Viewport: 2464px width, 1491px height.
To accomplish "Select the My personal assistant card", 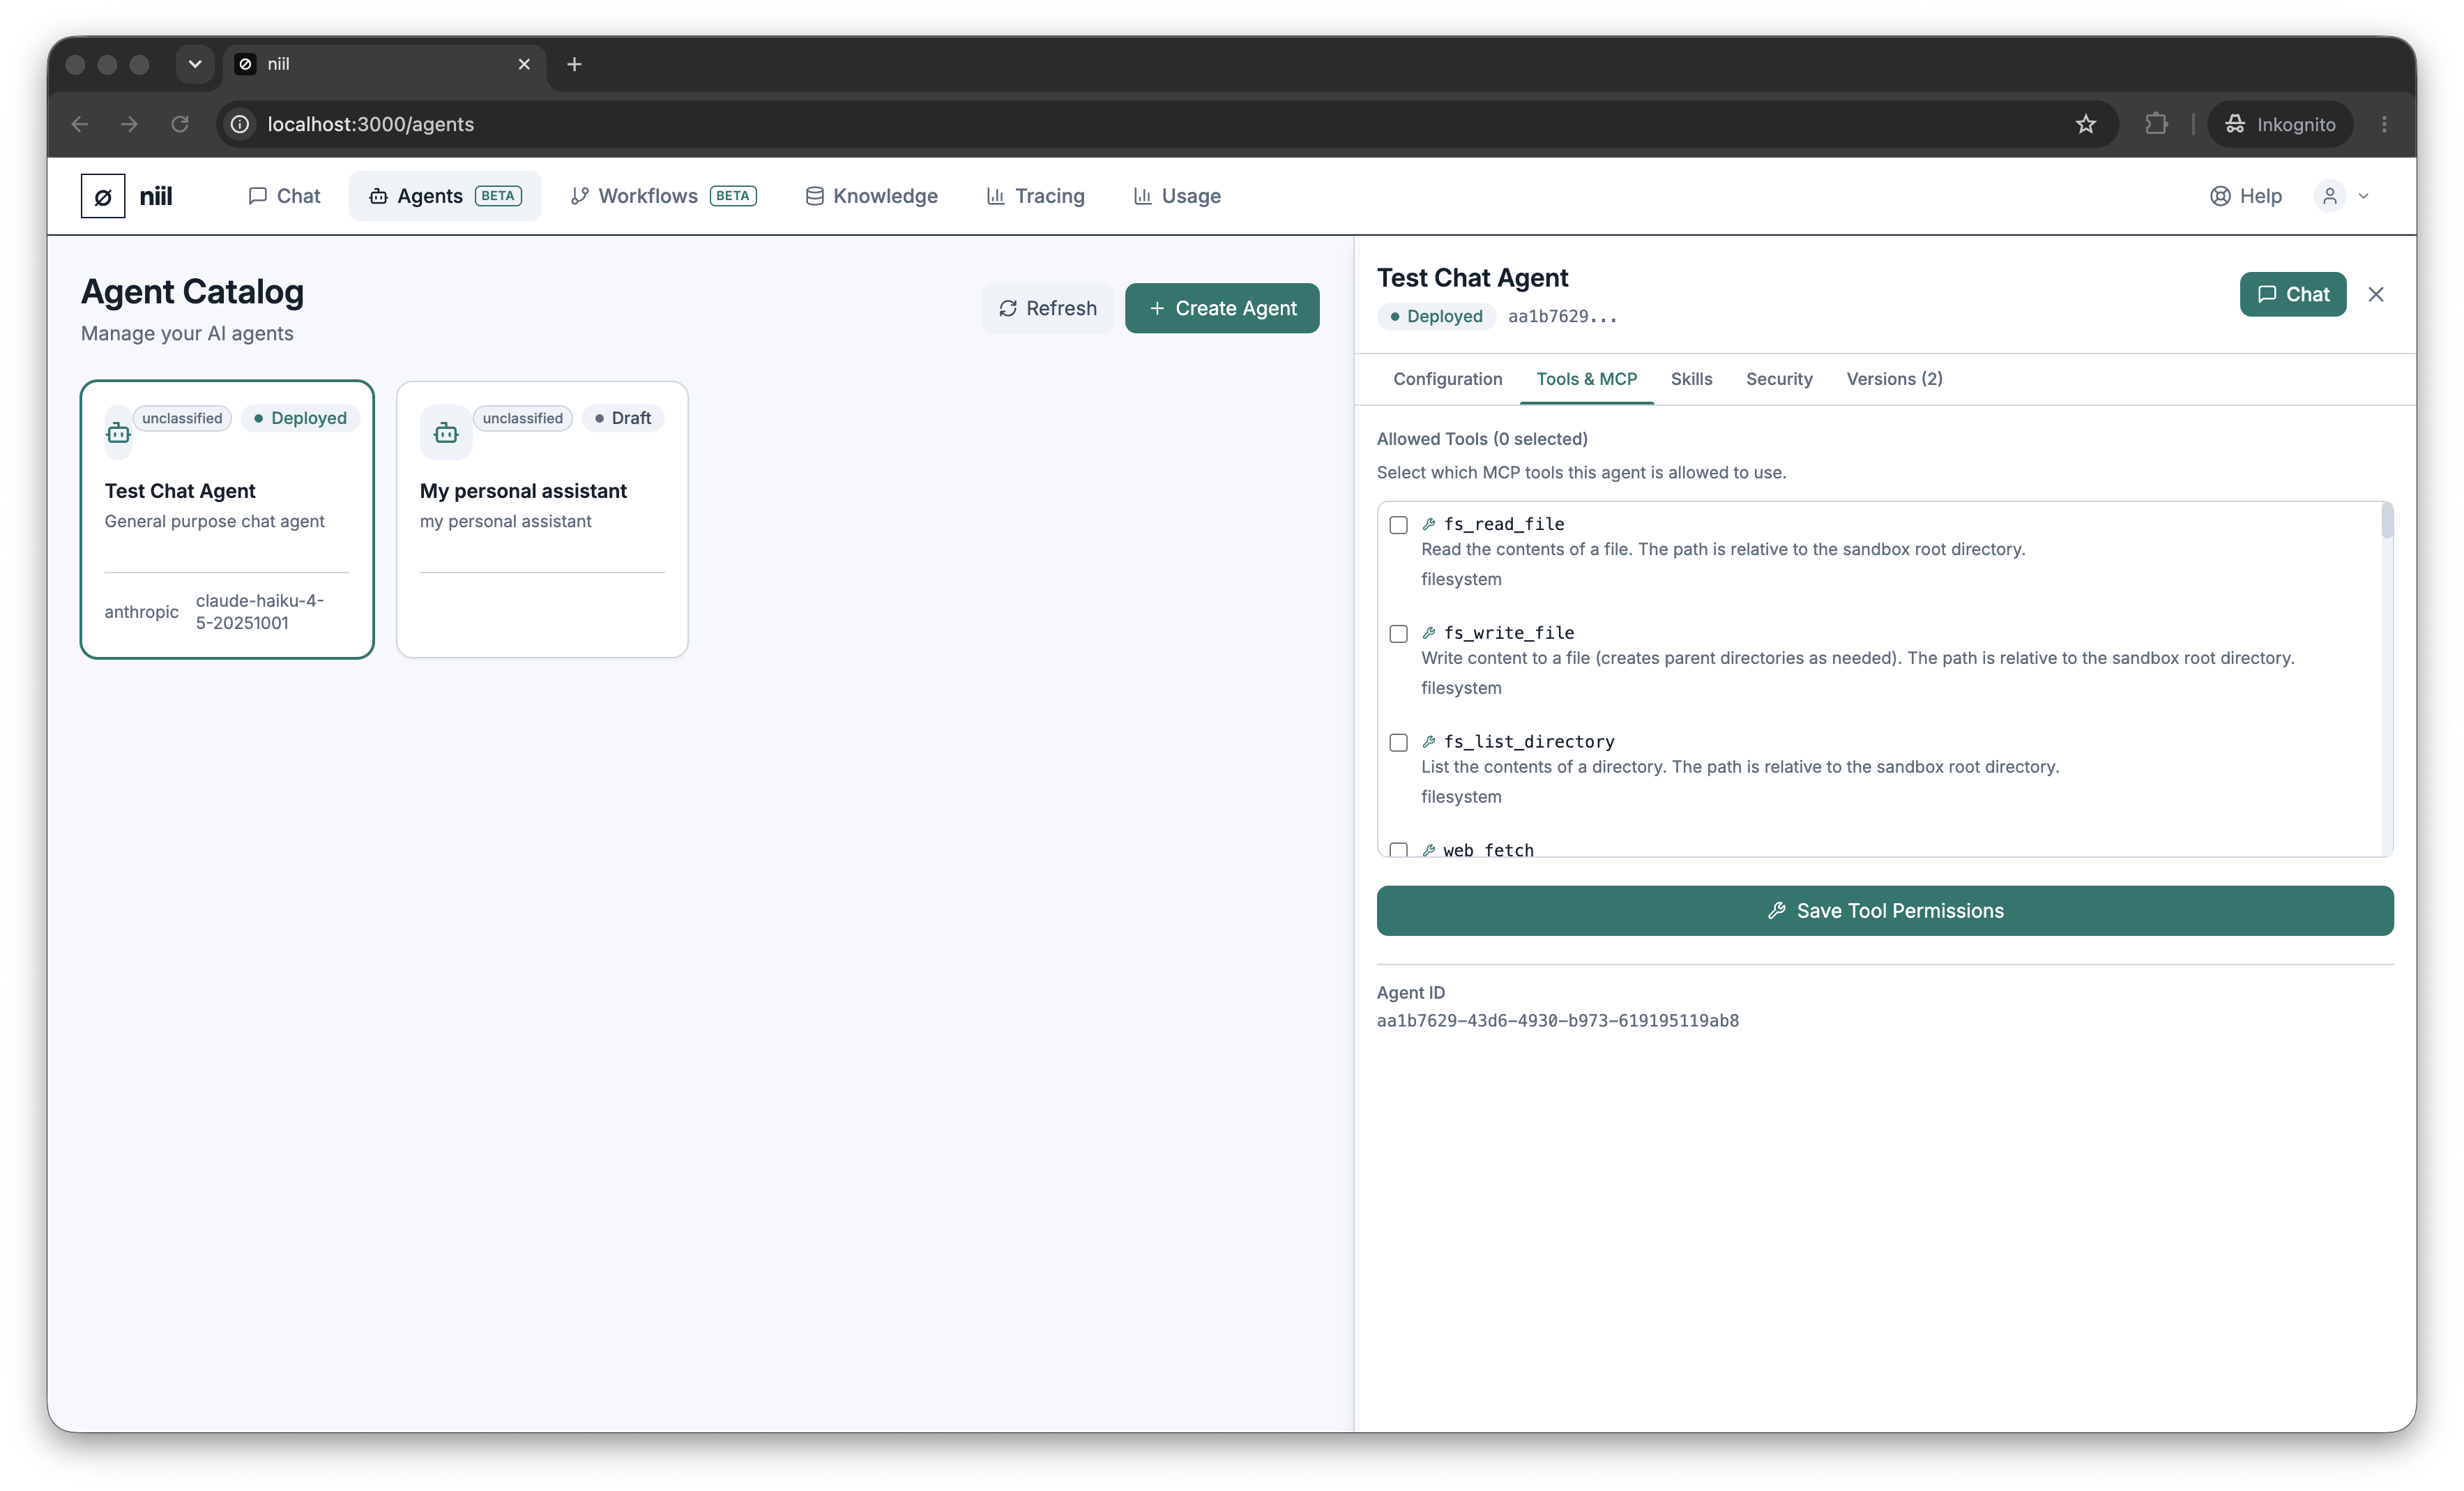I will click(x=542, y=519).
